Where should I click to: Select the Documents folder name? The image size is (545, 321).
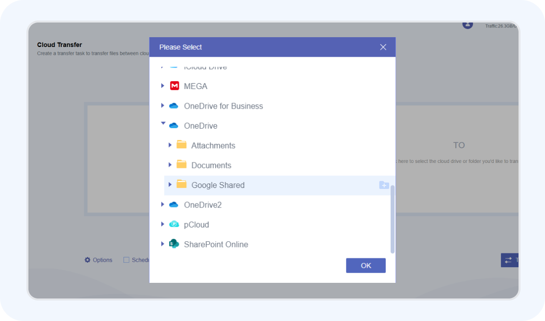click(x=211, y=165)
